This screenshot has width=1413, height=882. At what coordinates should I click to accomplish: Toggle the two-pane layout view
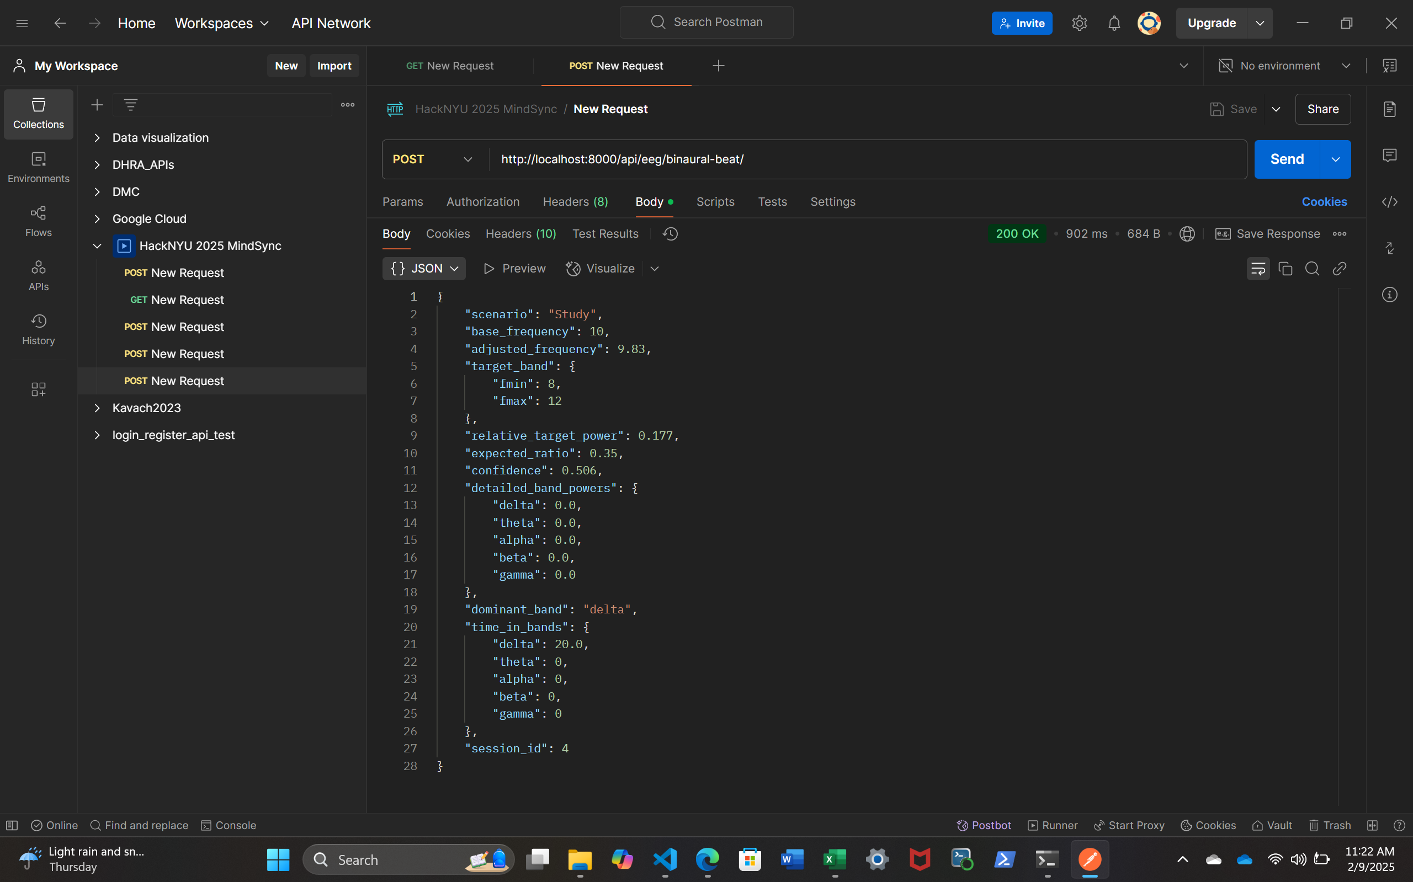coord(1372,825)
